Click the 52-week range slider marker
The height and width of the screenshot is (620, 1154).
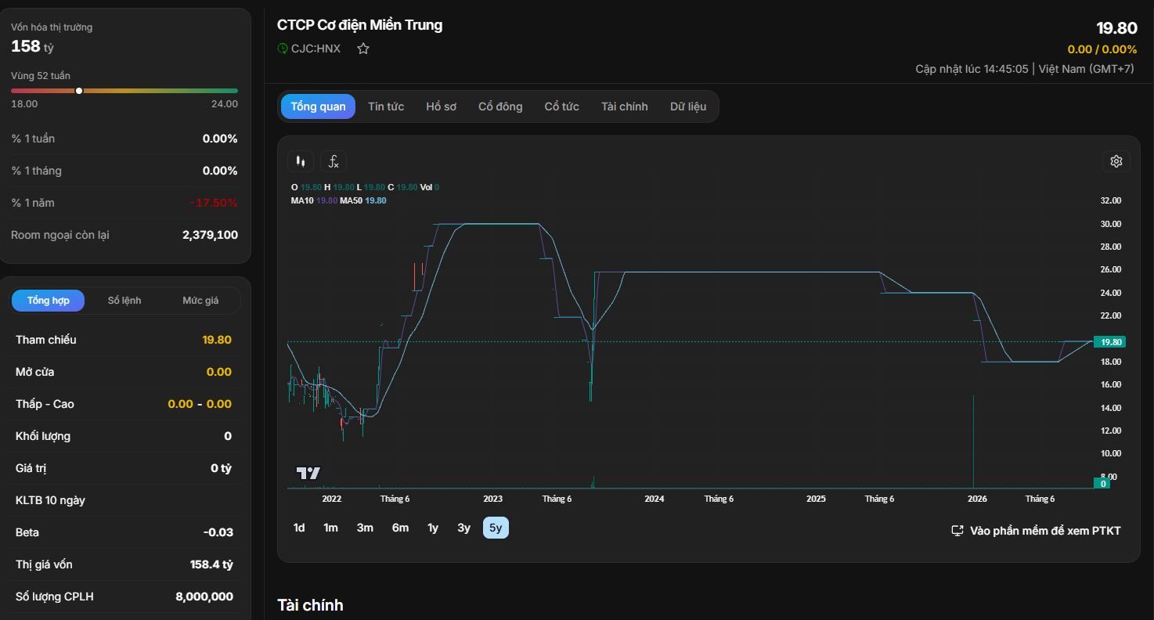pos(79,91)
